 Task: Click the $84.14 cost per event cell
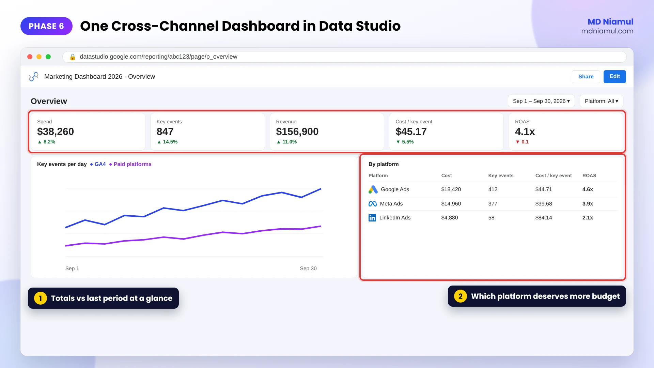click(x=544, y=218)
